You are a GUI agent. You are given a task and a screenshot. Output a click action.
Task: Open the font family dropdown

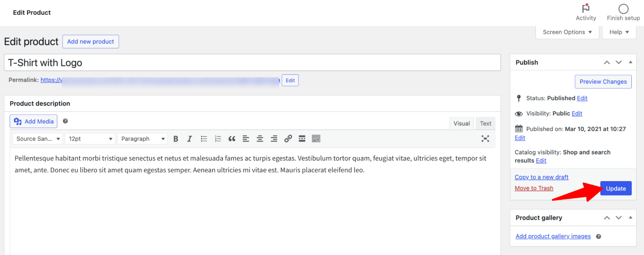[38, 139]
